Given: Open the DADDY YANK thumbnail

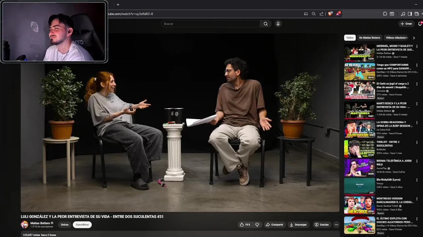Looking at the screenshot, I should point(360,129).
